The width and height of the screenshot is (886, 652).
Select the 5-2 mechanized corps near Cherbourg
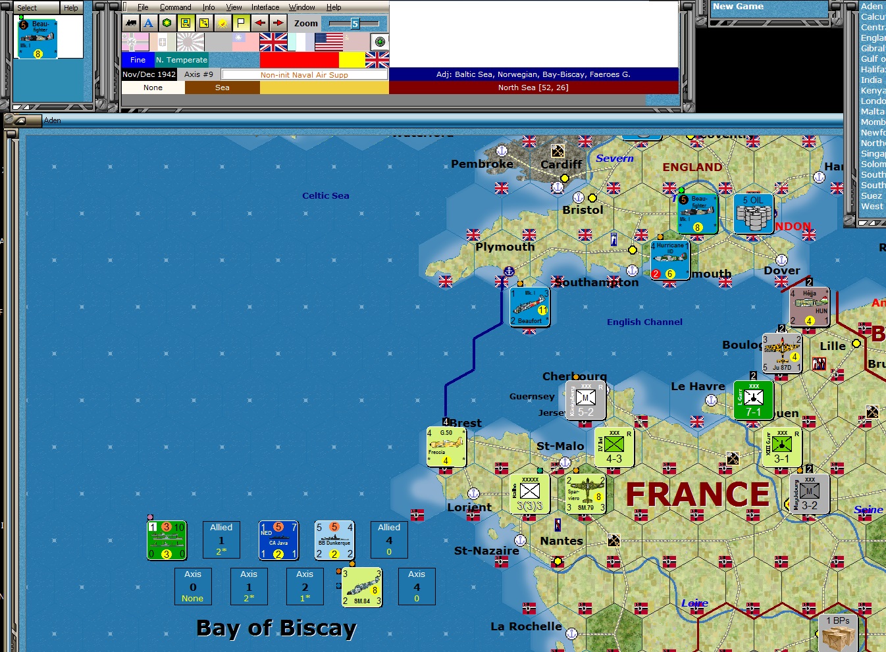(x=586, y=400)
